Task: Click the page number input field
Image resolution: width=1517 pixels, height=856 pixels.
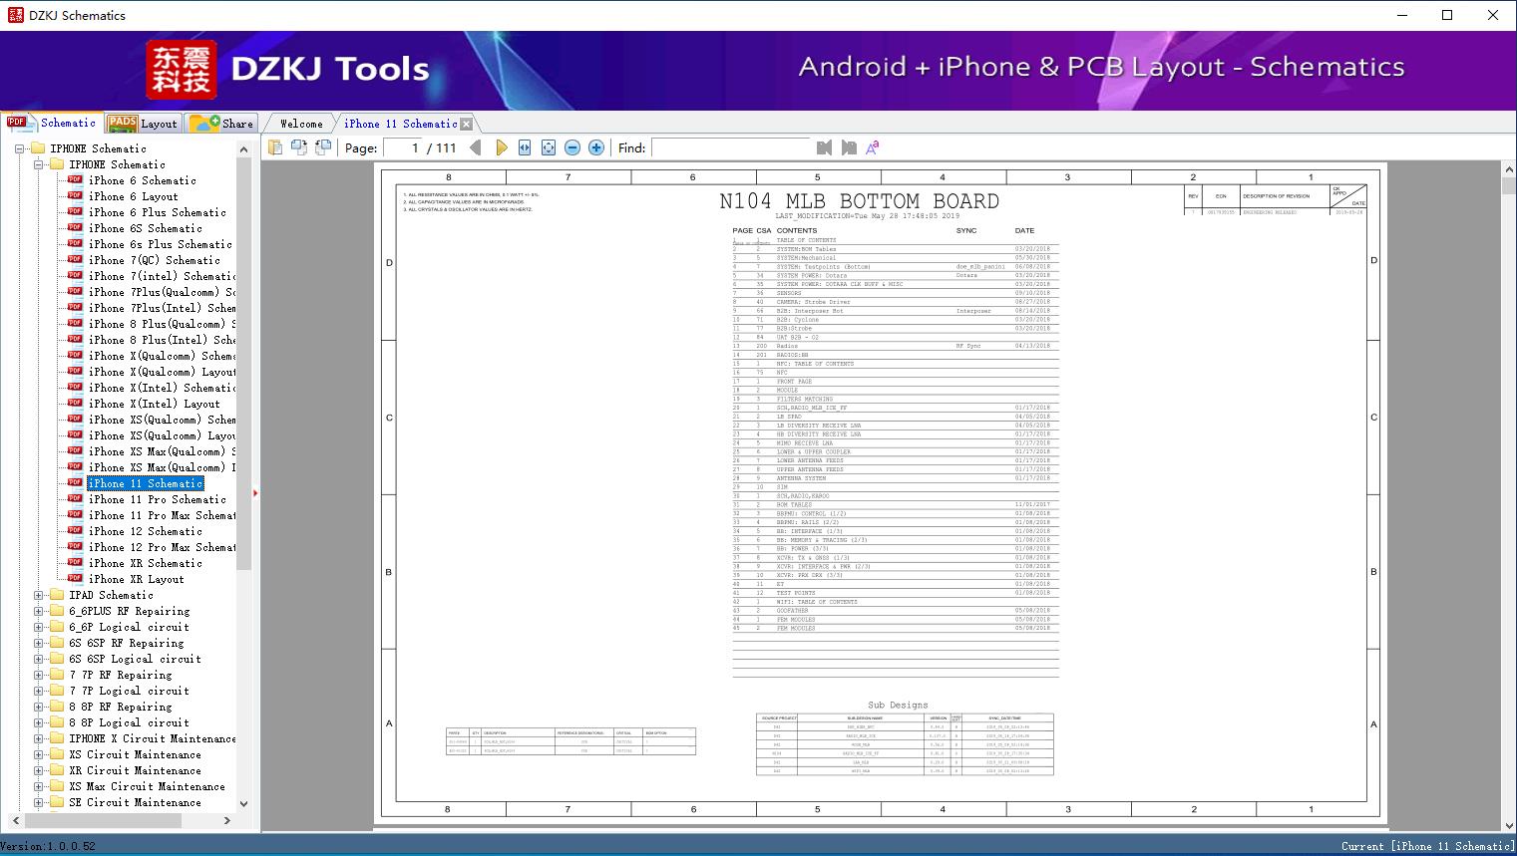Action: click(402, 147)
